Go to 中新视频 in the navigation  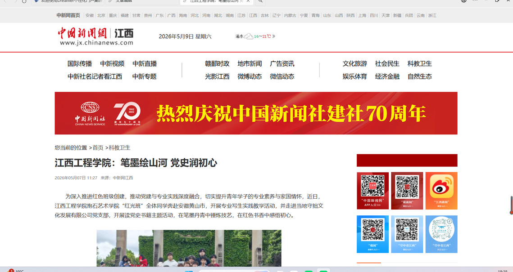pyautogui.click(x=112, y=64)
